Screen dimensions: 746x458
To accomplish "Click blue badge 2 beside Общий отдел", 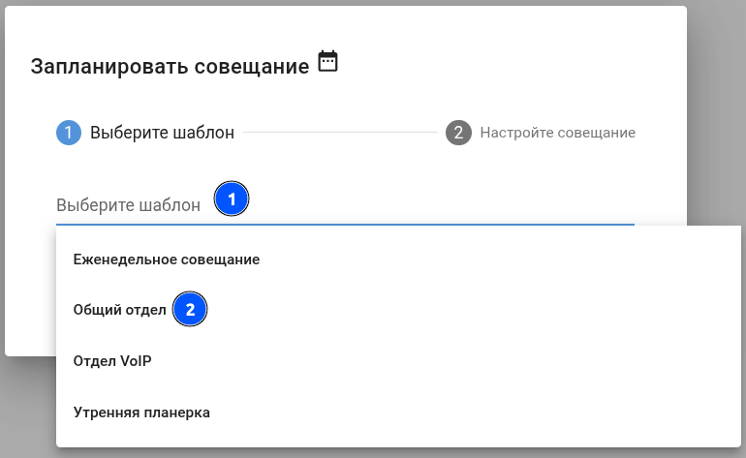I will pos(190,310).
